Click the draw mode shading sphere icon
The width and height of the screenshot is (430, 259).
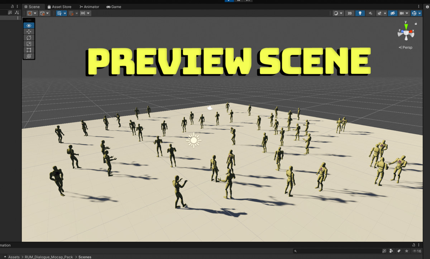coord(336,13)
